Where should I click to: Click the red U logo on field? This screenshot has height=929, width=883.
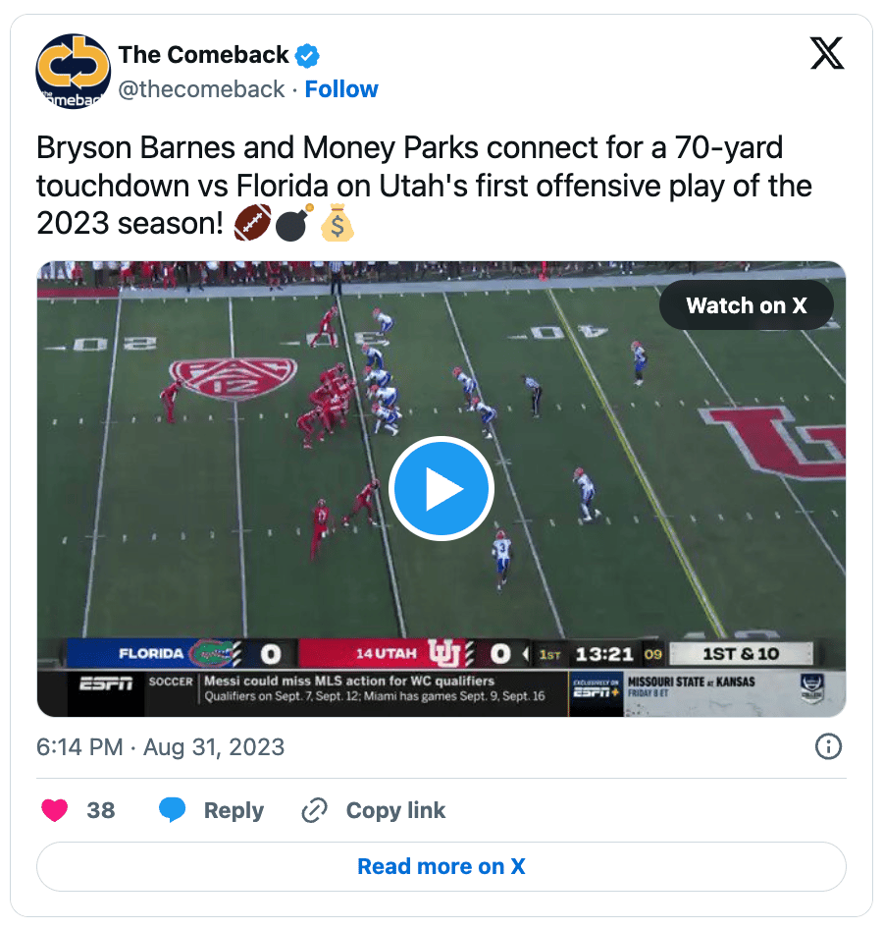[x=772, y=442]
